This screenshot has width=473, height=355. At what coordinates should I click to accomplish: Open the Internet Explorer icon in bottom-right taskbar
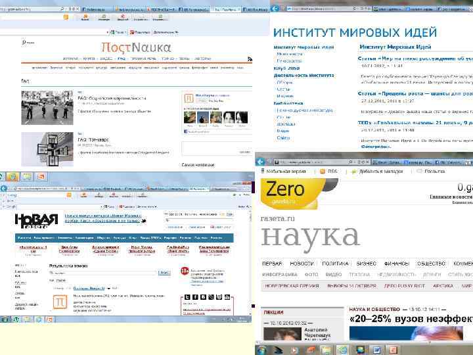(342, 350)
